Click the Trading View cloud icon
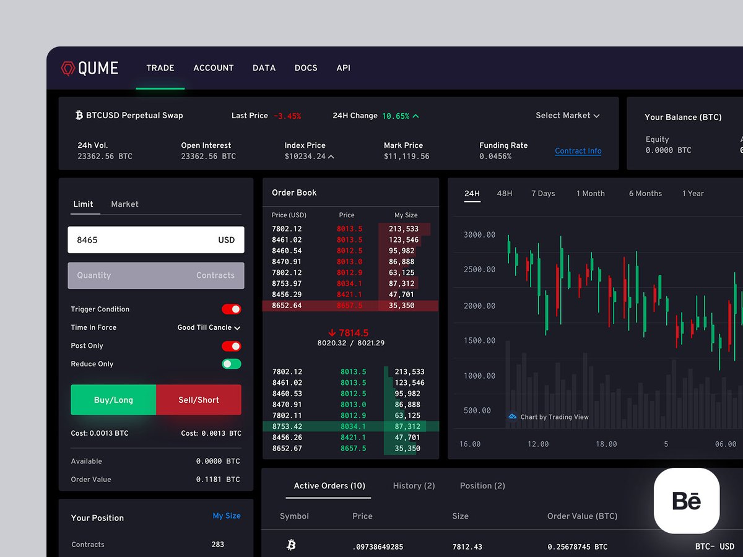Viewport: 743px width, 557px height. pyautogui.click(x=512, y=417)
